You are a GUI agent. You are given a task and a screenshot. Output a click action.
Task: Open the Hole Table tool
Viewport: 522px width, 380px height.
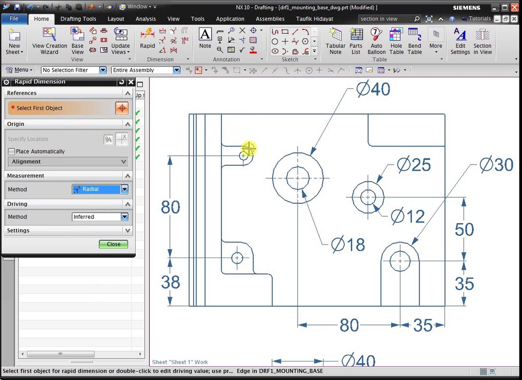tap(396, 41)
